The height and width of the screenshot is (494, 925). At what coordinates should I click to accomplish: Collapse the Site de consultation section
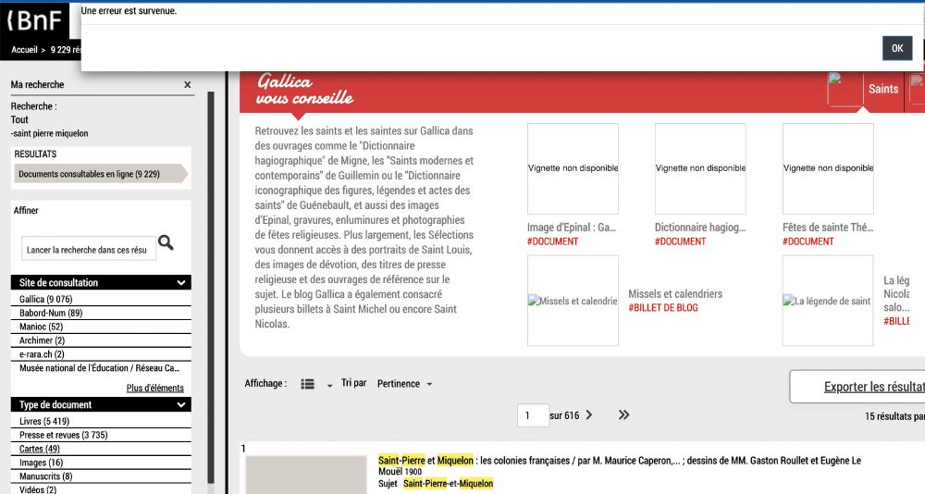(101, 282)
